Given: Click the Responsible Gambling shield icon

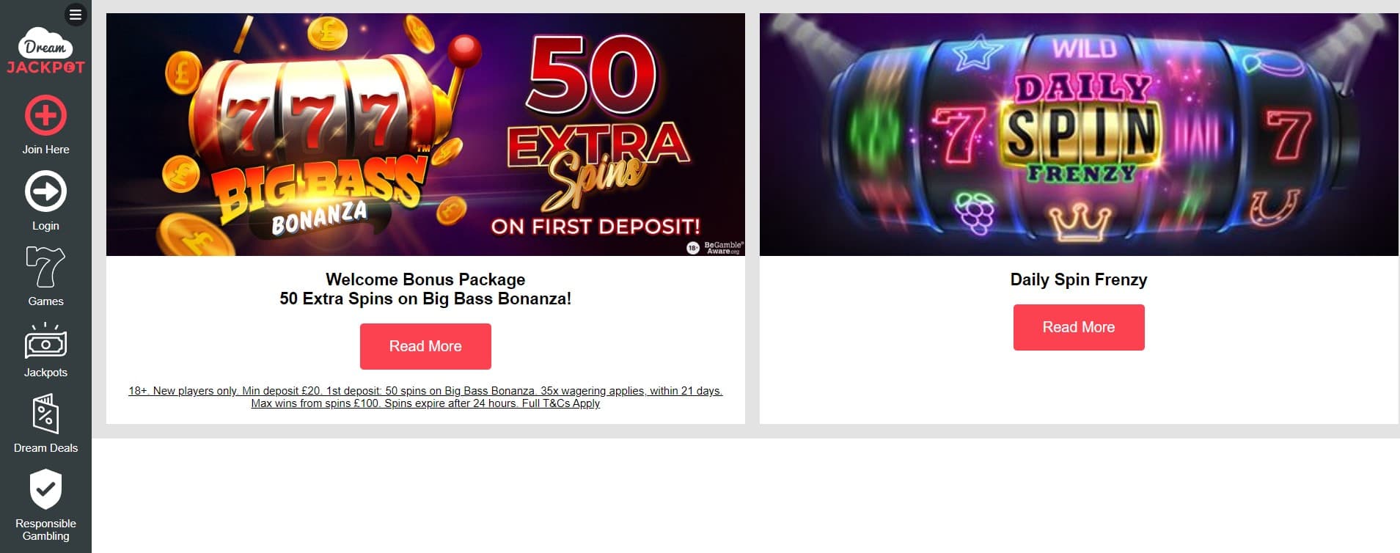Looking at the screenshot, I should pos(45,489).
